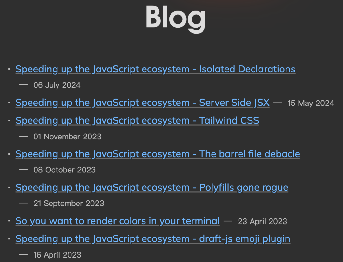Click bullet beside Tailwind CSS entry

[9, 120]
